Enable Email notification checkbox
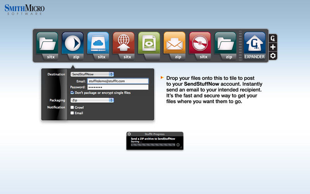 click(x=72, y=113)
